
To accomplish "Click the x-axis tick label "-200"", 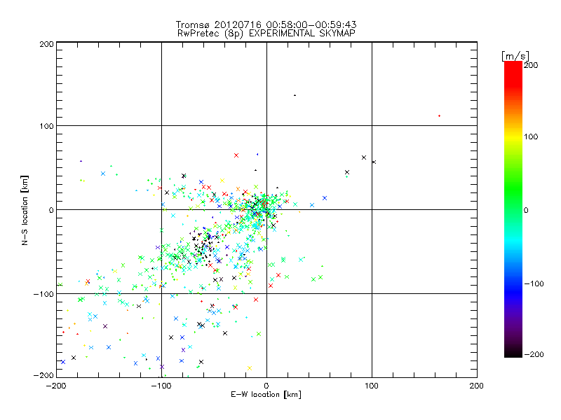I will click(56, 386).
